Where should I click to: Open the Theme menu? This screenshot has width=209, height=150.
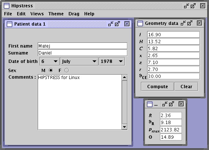56,14
